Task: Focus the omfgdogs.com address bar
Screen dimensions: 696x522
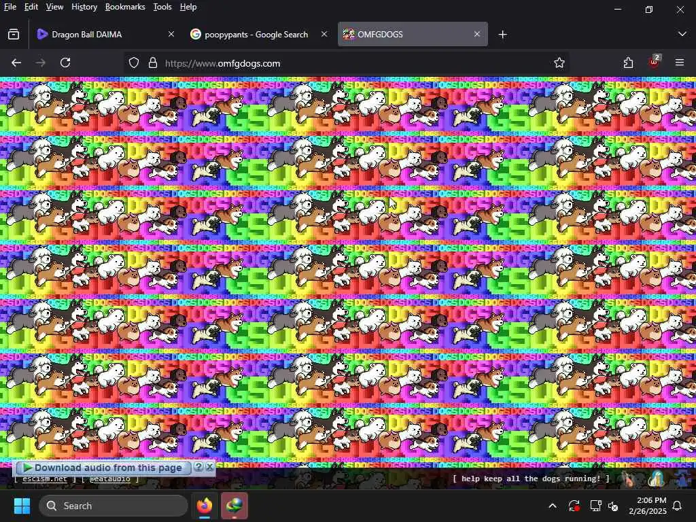Action: coord(346,63)
